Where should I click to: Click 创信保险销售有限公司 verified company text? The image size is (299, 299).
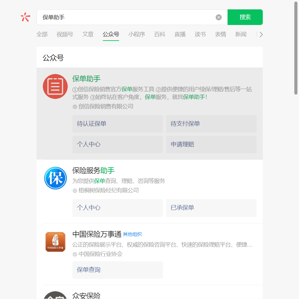coord(106,106)
